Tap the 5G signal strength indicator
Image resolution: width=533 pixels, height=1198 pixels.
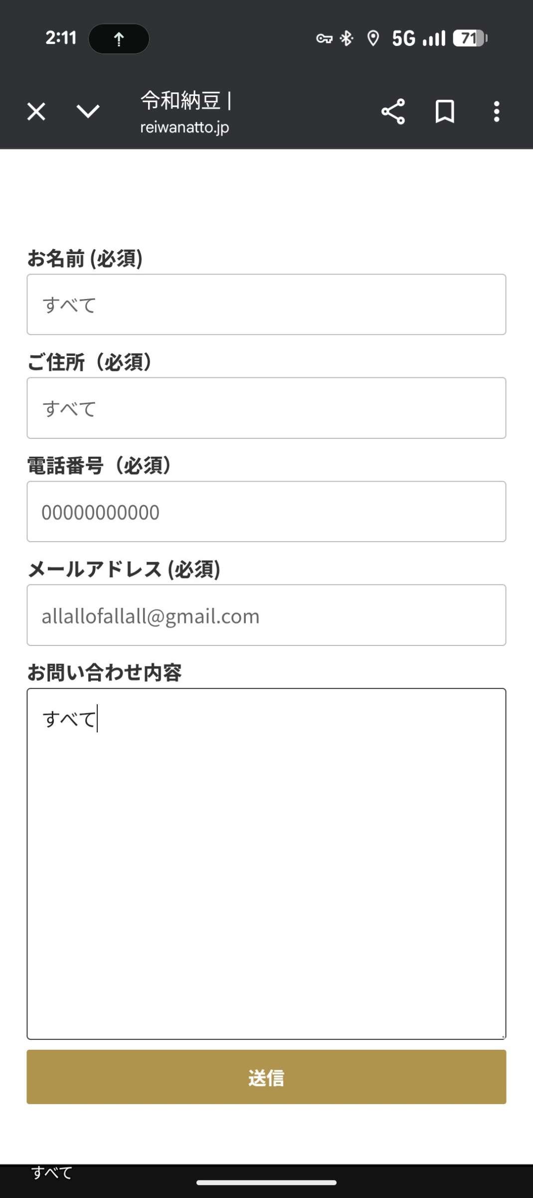418,38
